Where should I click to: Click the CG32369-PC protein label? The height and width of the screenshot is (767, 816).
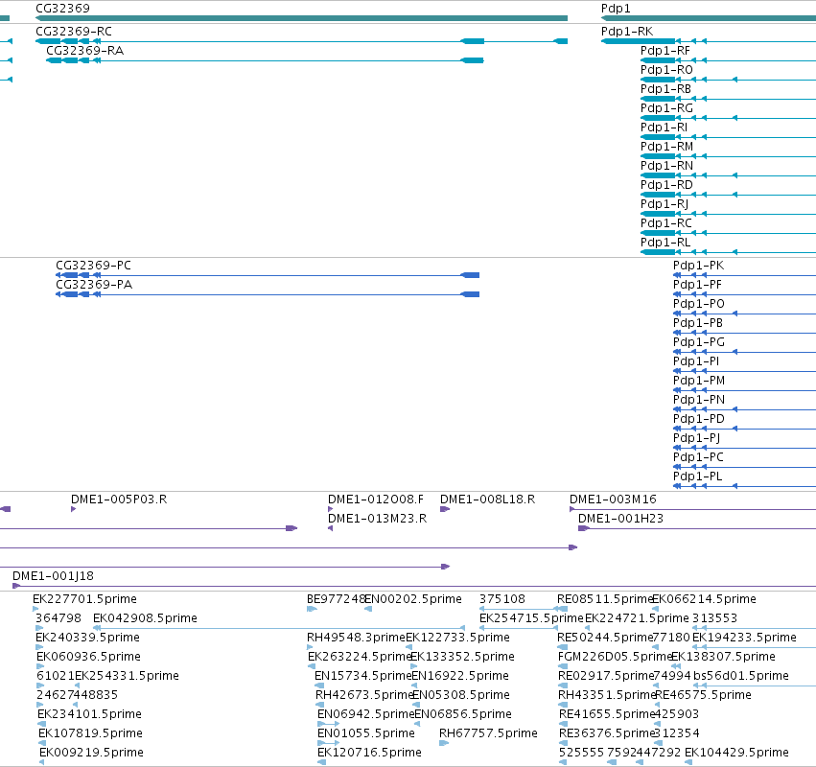93,266
